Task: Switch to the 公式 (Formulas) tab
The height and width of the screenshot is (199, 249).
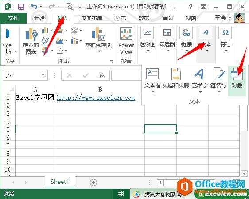Action: (x=121, y=18)
